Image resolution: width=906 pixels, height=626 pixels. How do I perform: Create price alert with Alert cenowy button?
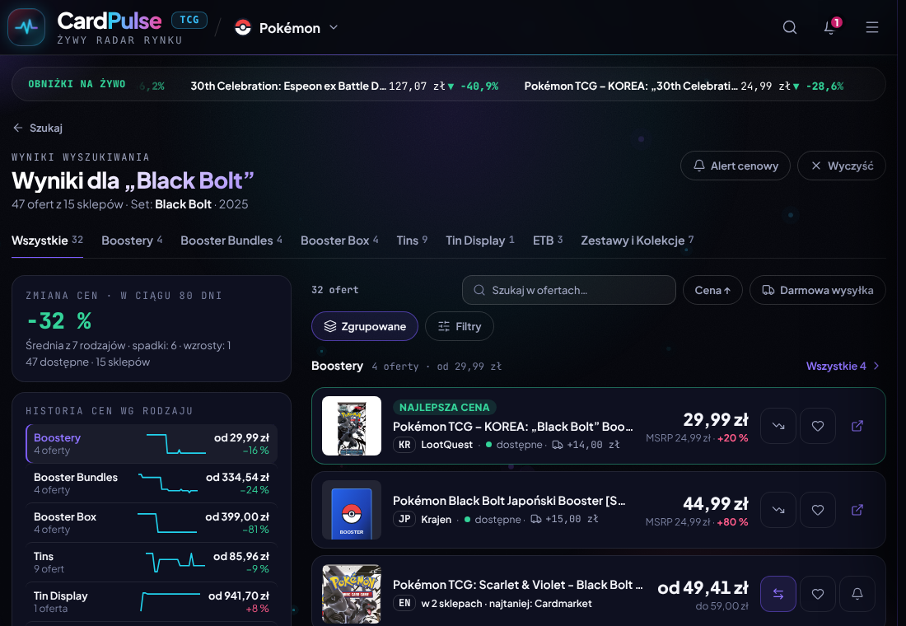pyautogui.click(x=735, y=166)
